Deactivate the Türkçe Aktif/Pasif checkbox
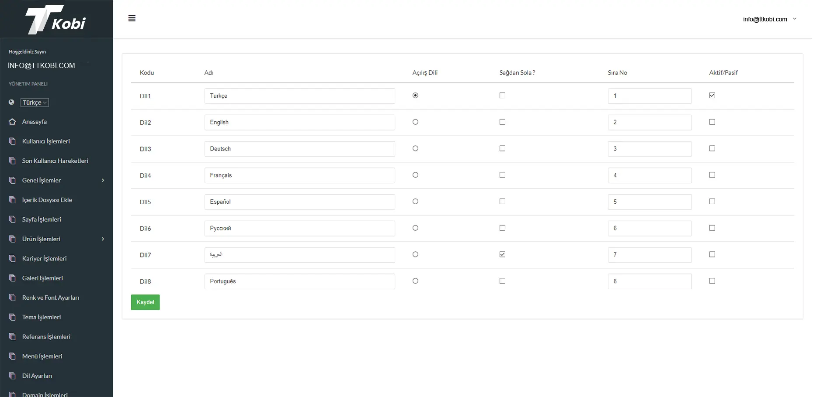Image resolution: width=813 pixels, height=397 pixels. tap(712, 96)
